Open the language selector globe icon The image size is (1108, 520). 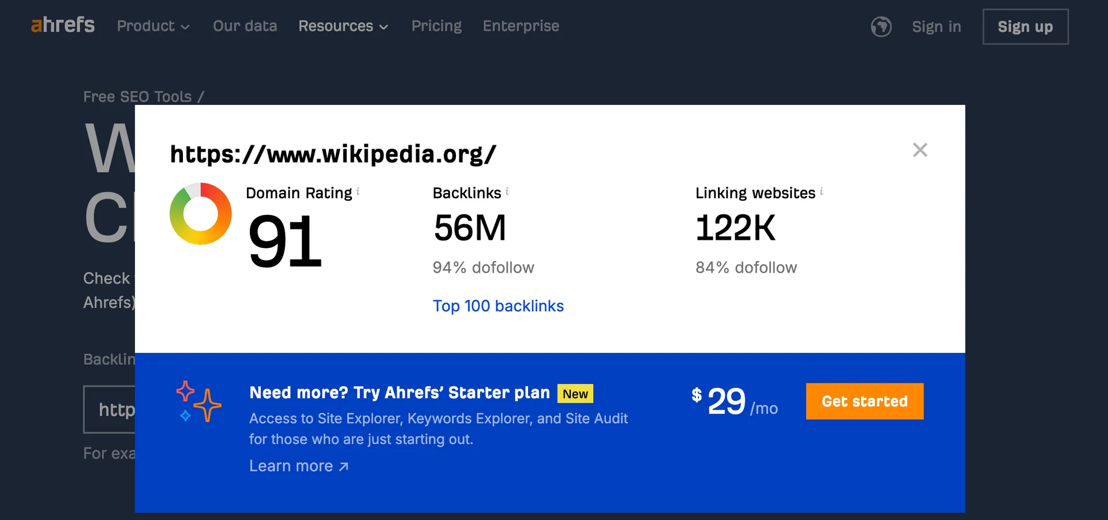point(881,27)
